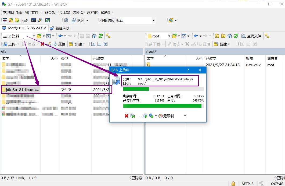Click the 查找文件 find files button

pos(251,36)
